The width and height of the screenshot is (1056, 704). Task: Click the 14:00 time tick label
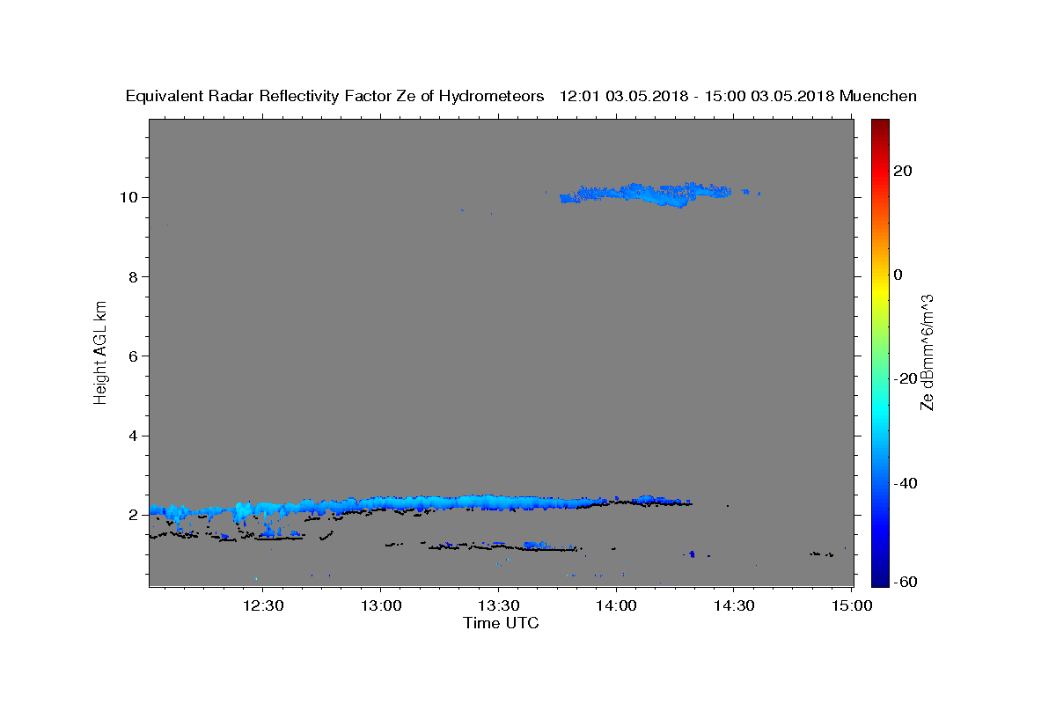pyautogui.click(x=616, y=605)
